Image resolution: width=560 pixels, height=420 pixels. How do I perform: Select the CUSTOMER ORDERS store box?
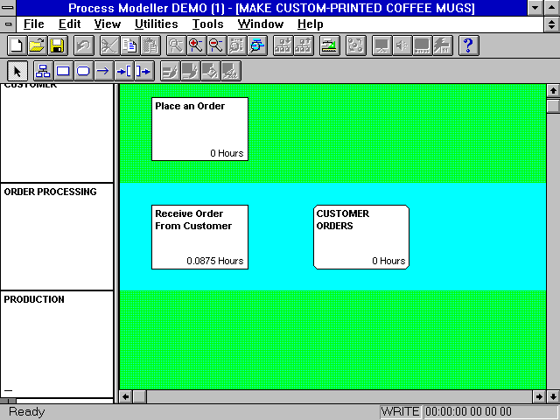click(x=360, y=237)
